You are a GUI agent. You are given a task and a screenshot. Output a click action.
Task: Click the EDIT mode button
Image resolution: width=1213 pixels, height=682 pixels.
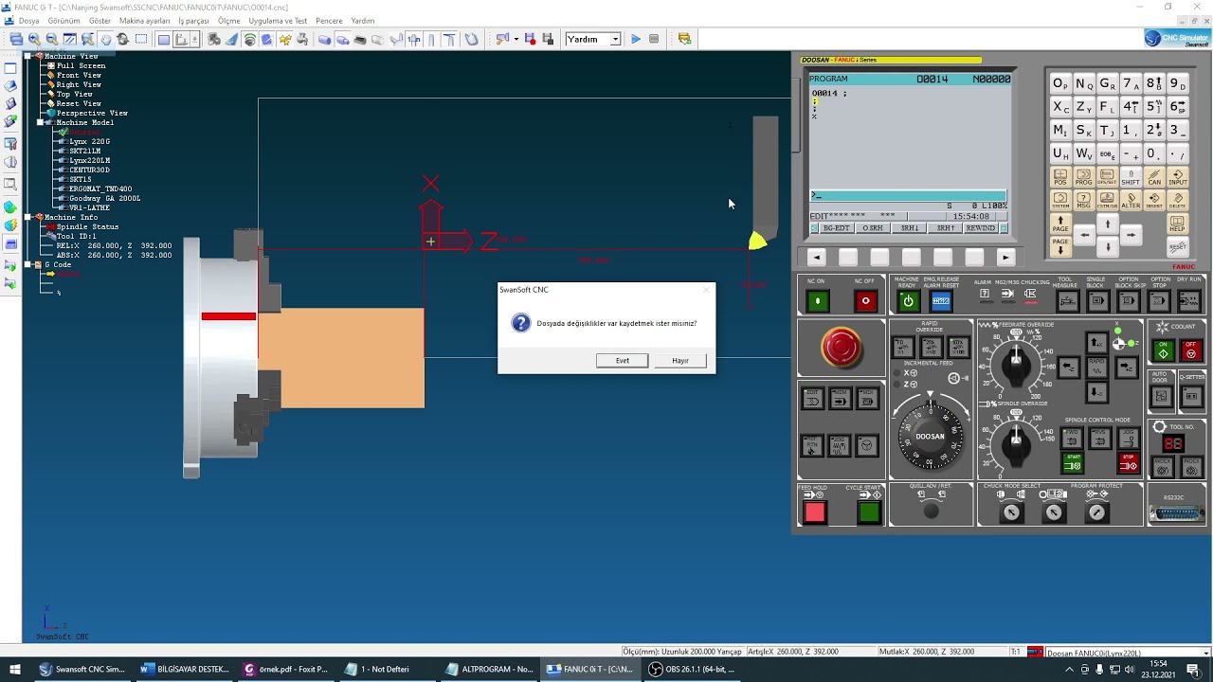click(x=812, y=398)
